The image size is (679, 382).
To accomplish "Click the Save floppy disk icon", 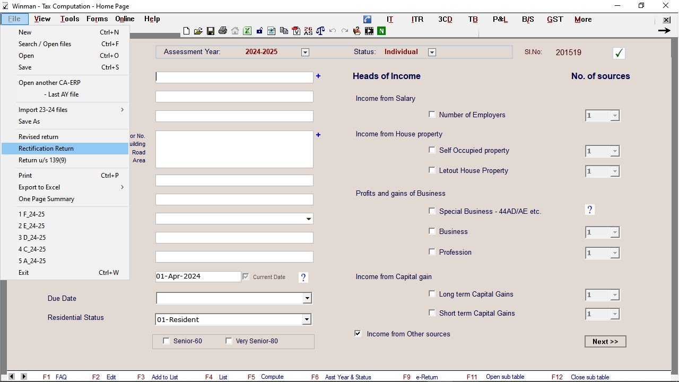I will [x=211, y=31].
